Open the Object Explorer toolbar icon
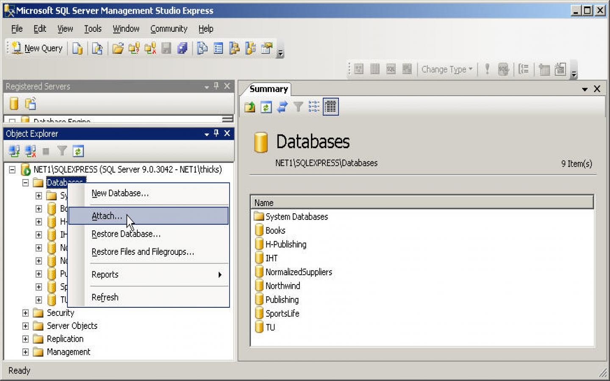610x381 pixels. [x=234, y=48]
